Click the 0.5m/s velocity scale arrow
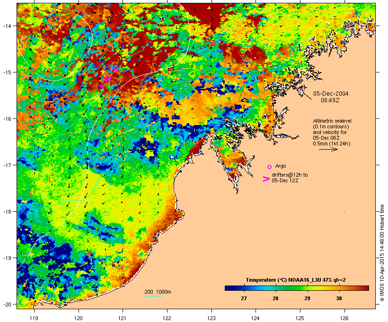Viewport: 388px width, 322px height. click(x=328, y=149)
